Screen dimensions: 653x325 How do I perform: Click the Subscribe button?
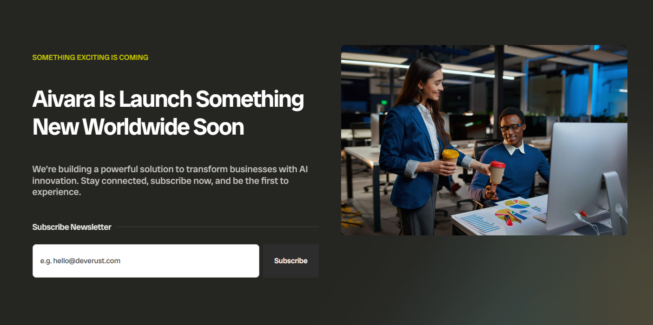pyautogui.click(x=291, y=261)
